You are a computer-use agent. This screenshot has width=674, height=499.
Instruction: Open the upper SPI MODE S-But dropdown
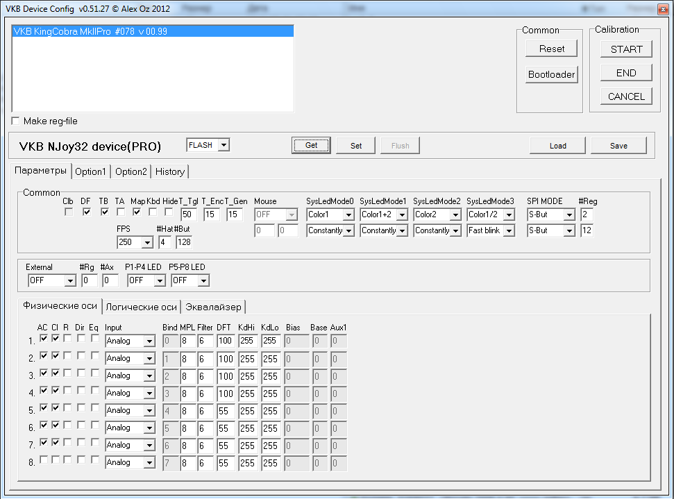[569, 214]
